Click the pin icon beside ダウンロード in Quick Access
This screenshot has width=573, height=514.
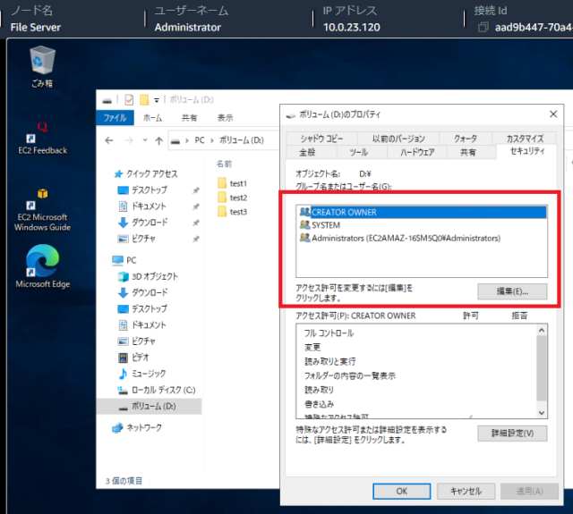click(x=196, y=223)
